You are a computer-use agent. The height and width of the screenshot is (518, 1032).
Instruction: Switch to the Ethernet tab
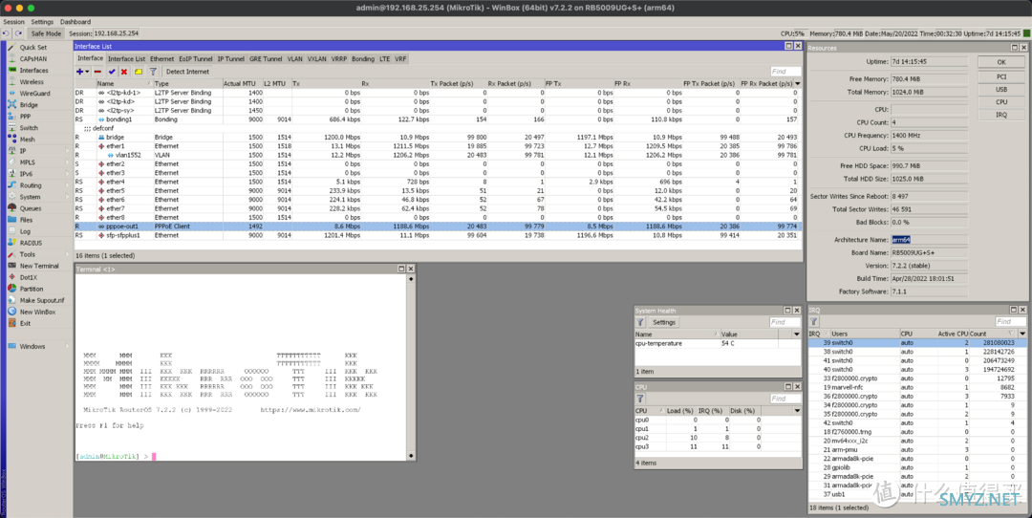[x=161, y=58]
